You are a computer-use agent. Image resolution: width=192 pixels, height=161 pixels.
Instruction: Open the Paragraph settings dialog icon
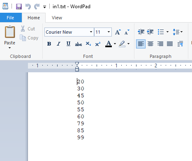[180, 44]
